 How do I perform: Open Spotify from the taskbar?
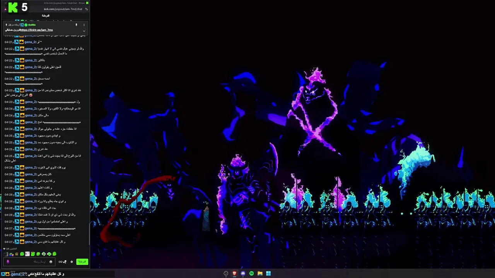(251, 273)
